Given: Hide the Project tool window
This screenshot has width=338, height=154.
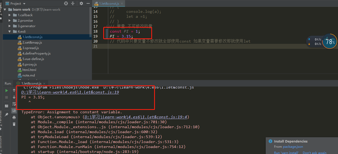Looking at the screenshot, I should (x=88, y=4).
